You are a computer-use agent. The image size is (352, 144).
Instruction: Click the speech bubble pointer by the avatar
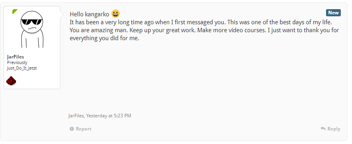tap(62, 15)
